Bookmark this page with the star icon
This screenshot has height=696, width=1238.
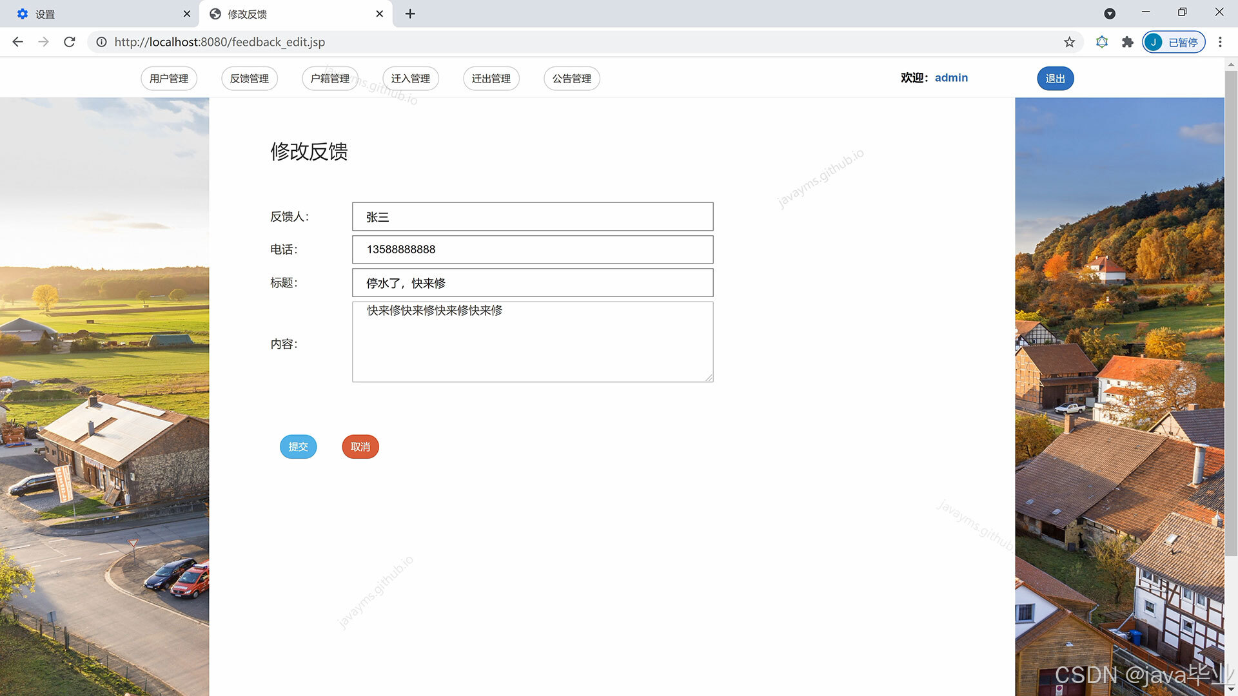click(1070, 42)
